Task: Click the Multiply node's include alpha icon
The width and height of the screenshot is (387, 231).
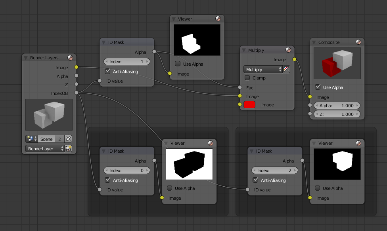Action: 286,70
